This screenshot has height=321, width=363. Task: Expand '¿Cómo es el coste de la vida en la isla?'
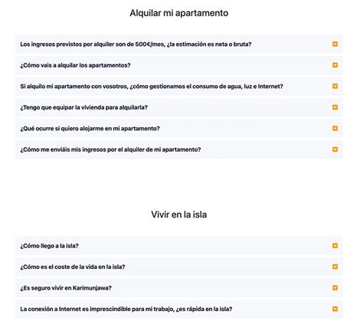[179, 267]
